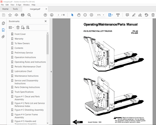156x125 pixels.
Task: Zoom out with the minus button
Action: (85, 15)
